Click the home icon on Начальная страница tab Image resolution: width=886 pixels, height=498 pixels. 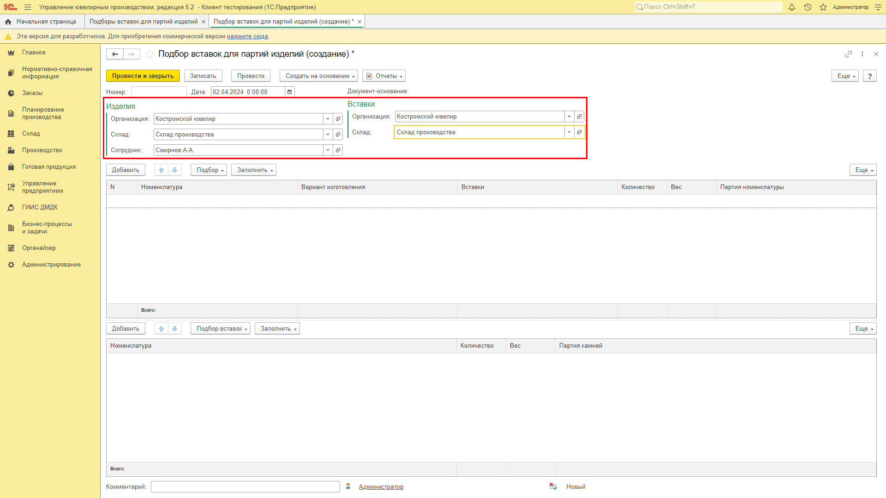[8, 22]
